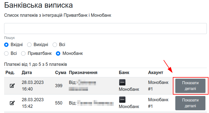Image resolution: width=209 pixels, height=113 pixels.
Task: Click edit icon for the 16:40 payment
Action: pos(12,86)
